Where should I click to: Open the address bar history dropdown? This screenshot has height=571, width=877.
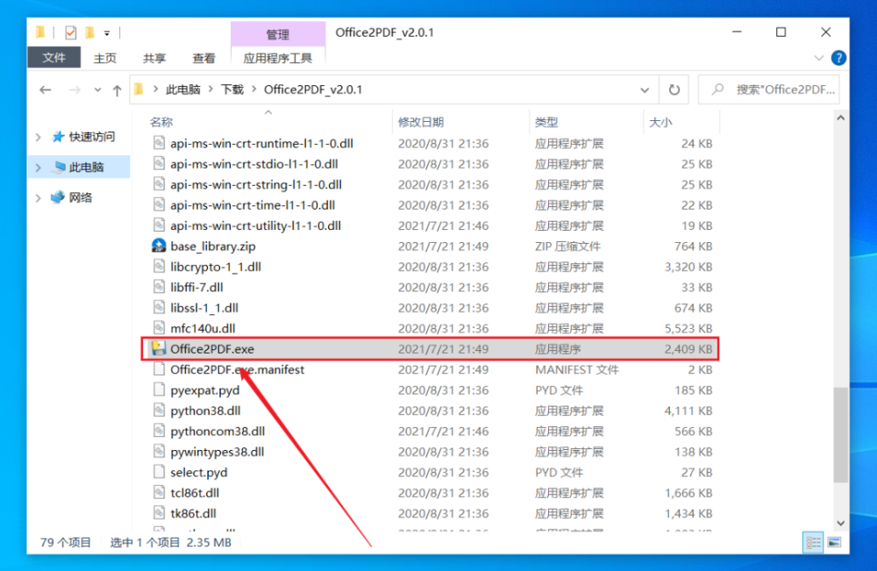(x=645, y=89)
